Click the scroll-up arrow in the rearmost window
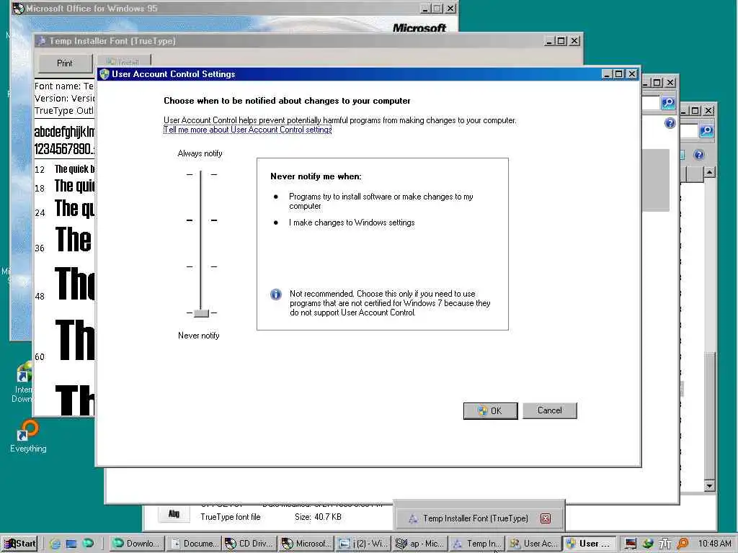The height and width of the screenshot is (553, 738). coord(709,172)
